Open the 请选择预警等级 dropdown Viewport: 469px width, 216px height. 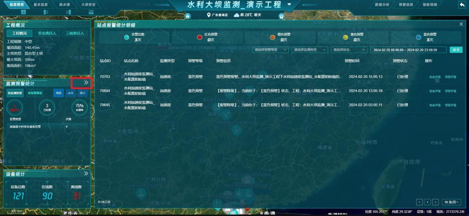coord(271,49)
